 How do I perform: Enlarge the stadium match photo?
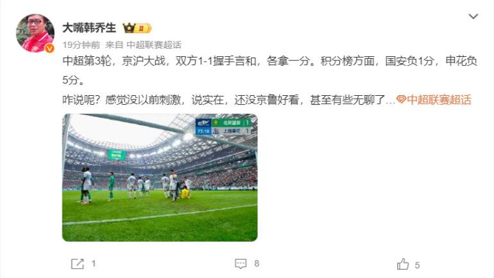click(x=160, y=177)
